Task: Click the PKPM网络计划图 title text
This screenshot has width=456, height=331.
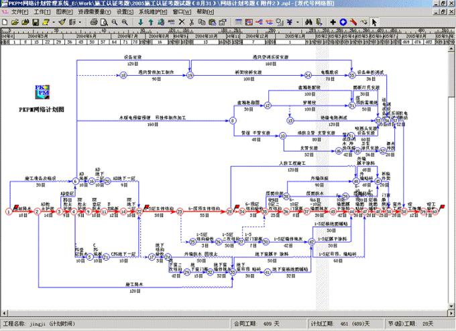Action: pos(42,110)
